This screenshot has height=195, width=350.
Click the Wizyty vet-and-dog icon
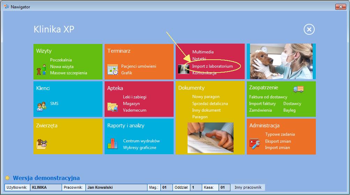point(41,70)
